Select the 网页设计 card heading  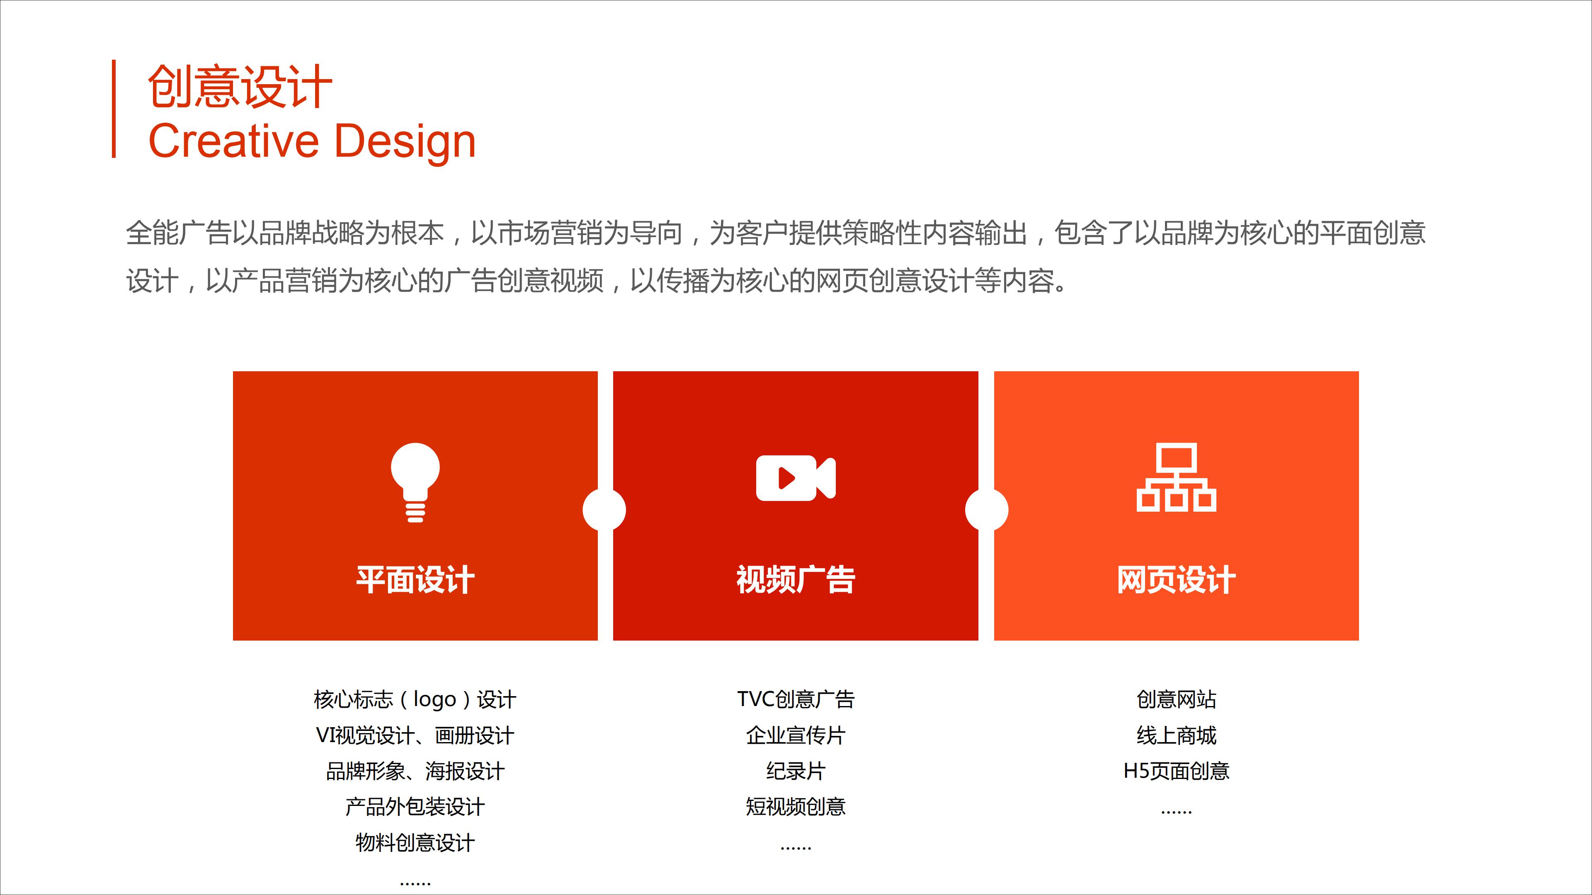[x=1176, y=580]
